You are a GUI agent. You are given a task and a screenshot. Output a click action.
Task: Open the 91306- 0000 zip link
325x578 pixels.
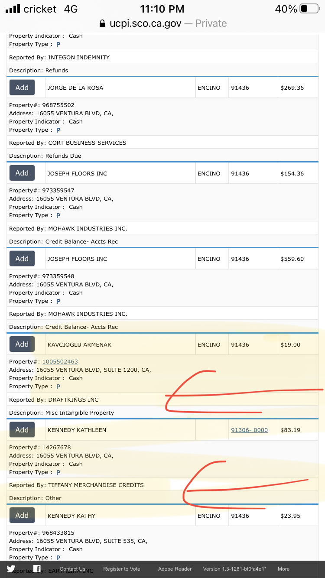click(x=250, y=430)
